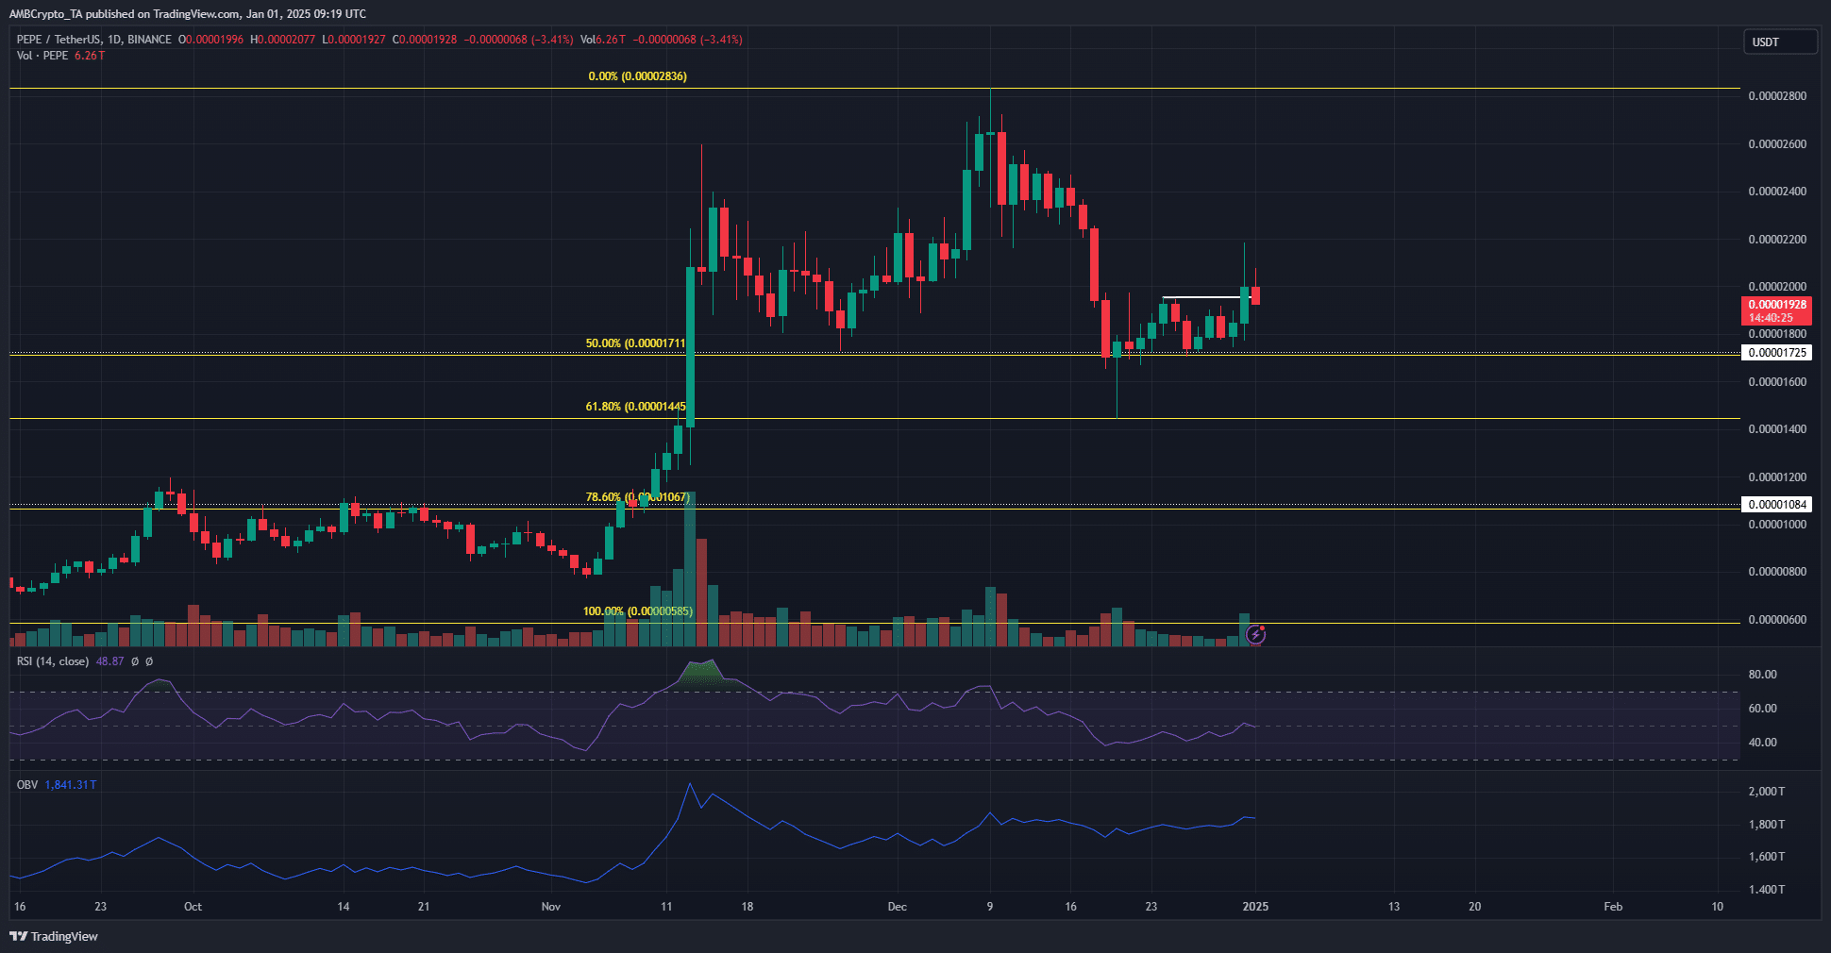Click the lightning bolt event icon
1831x953 pixels.
coord(1255,634)
